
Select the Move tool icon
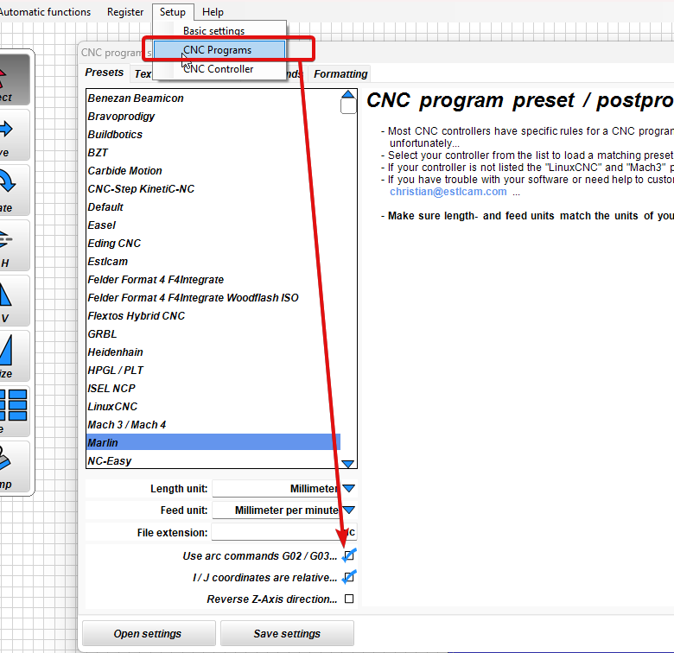[x=10, y=136]
